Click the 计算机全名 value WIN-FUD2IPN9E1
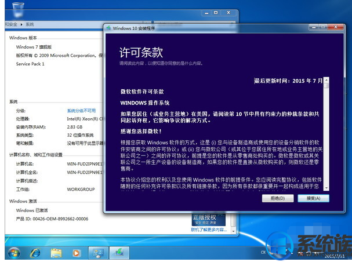352x262 pixels. (x=85, y=172)
